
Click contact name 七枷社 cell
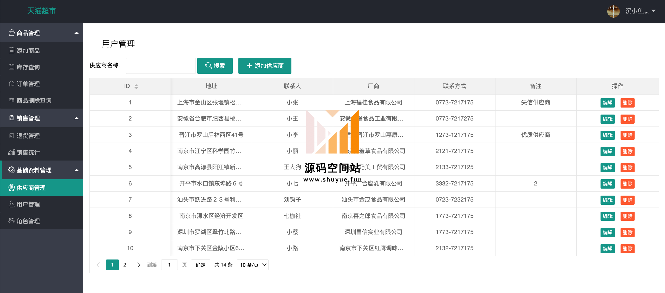pos(292,216)
